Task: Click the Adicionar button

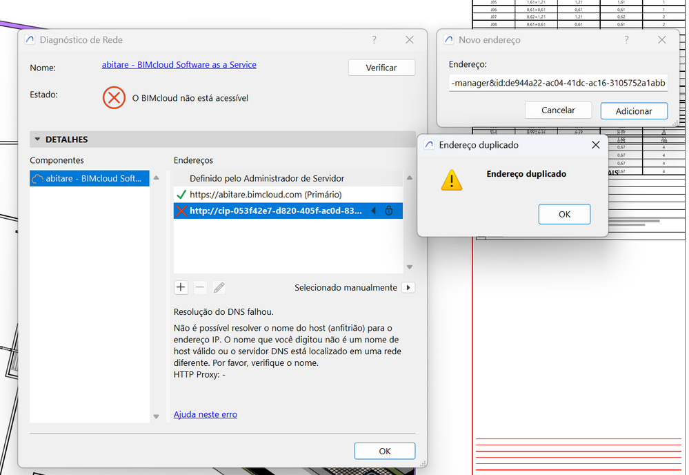Action: click(x=634, y=111)
